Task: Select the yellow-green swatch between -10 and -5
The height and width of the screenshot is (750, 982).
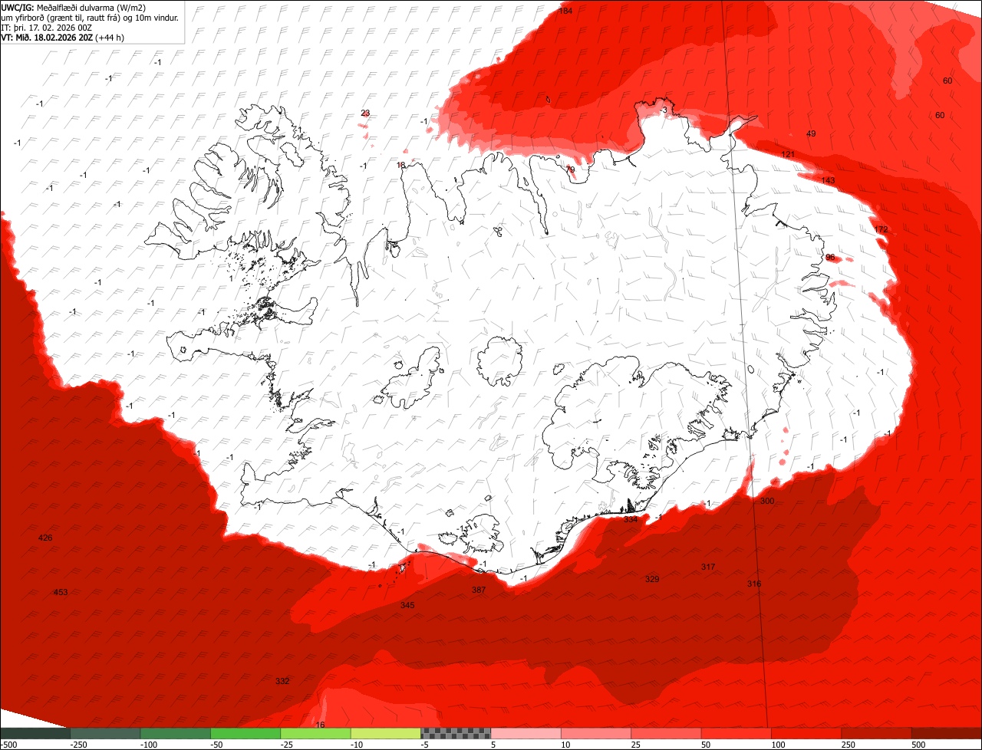Action: coord(386,734)
